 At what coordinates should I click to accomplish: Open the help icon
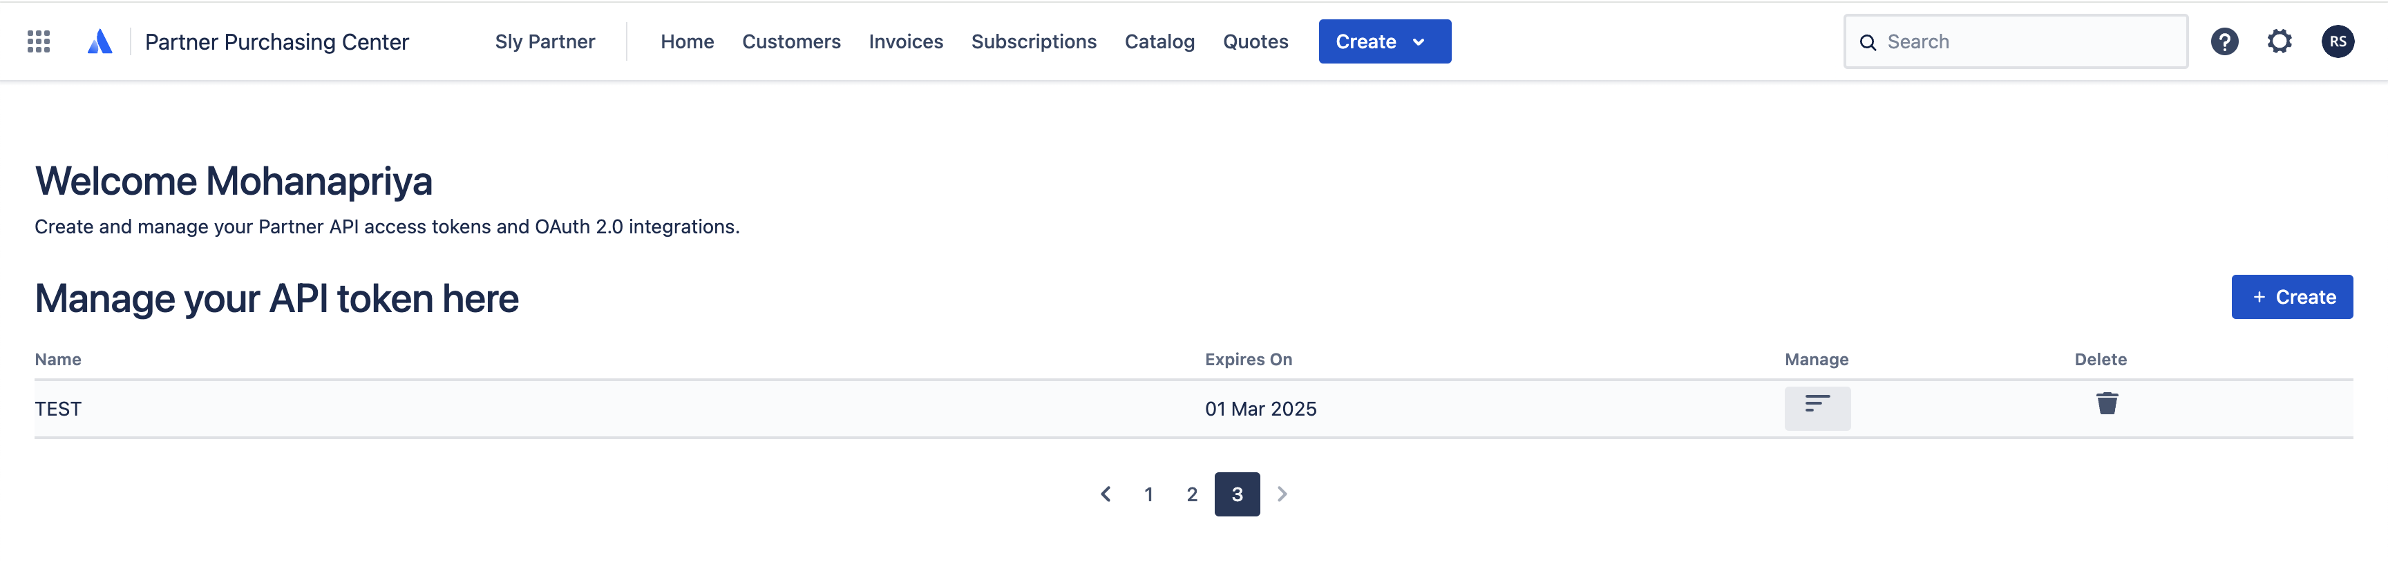coord(2225,41)
